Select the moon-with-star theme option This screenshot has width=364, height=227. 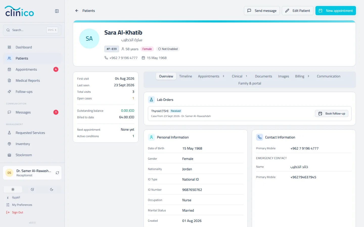(32, 189)
